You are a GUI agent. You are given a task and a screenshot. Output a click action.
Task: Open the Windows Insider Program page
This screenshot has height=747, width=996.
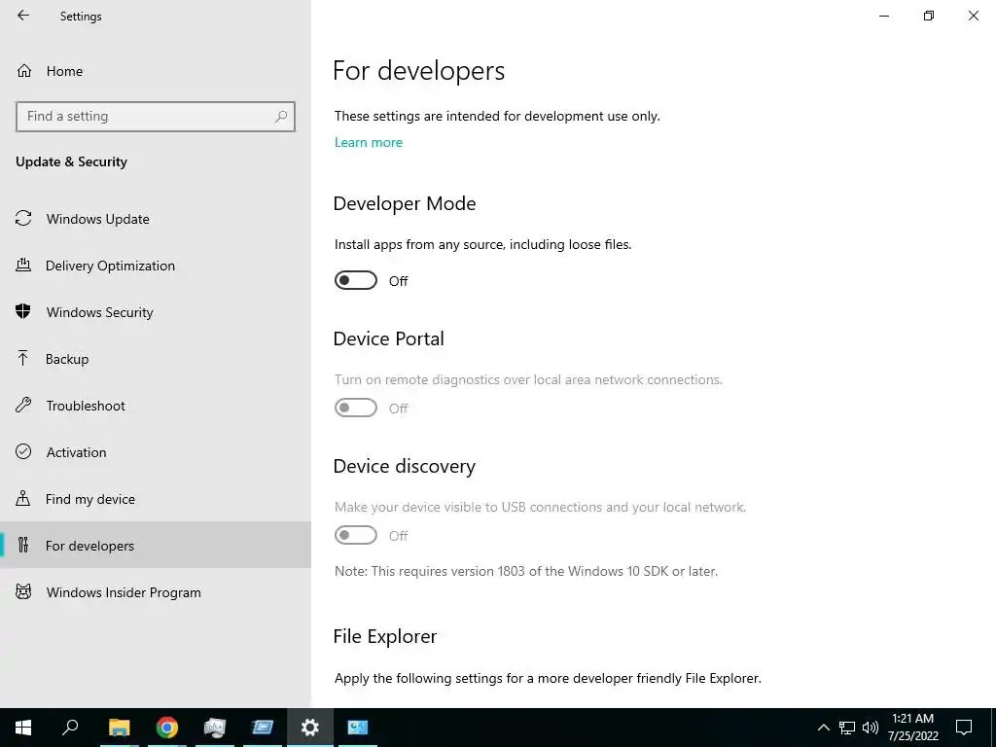[156, 592]
